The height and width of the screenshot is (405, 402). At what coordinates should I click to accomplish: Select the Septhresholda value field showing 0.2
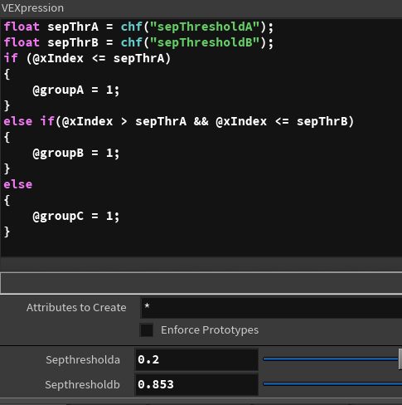[x=196, y=359]
